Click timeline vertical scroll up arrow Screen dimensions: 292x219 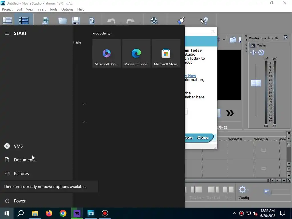pyautogui.click(x=289, y=138)
